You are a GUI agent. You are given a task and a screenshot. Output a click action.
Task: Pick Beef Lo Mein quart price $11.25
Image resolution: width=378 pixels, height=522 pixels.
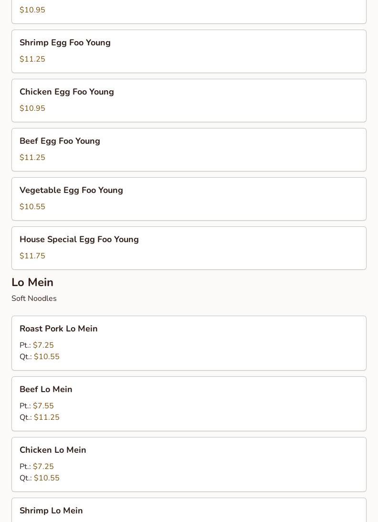46,417
